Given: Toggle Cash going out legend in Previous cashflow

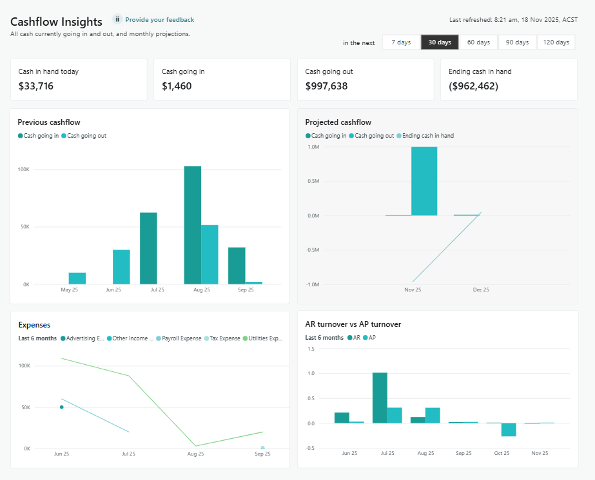Looking at the screenshot, I should coord(86,136).
